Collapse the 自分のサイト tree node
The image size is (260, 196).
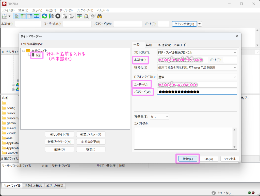[x=24, y=51]
